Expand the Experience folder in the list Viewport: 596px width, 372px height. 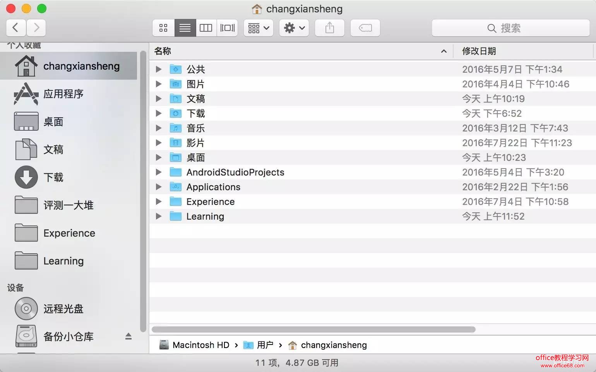pyautogui.click(x=158, y=201)
